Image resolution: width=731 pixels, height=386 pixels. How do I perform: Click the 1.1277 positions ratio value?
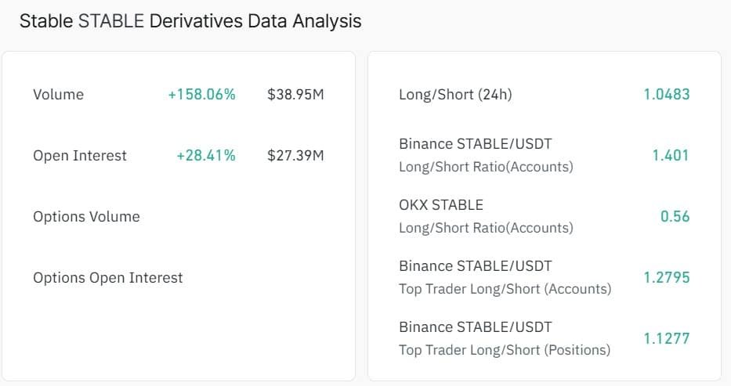(667, 338)
